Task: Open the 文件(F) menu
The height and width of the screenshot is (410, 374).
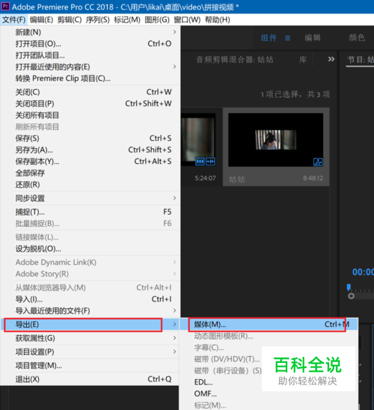Action: click(x=14, y=20)
